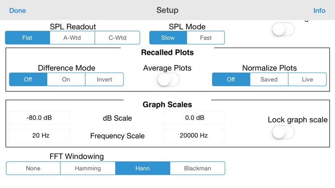Image resolution: width=335 pixels, height=188 pixels.
Task: Choose Blackman FFT windowing
Action: pos(197,168)
